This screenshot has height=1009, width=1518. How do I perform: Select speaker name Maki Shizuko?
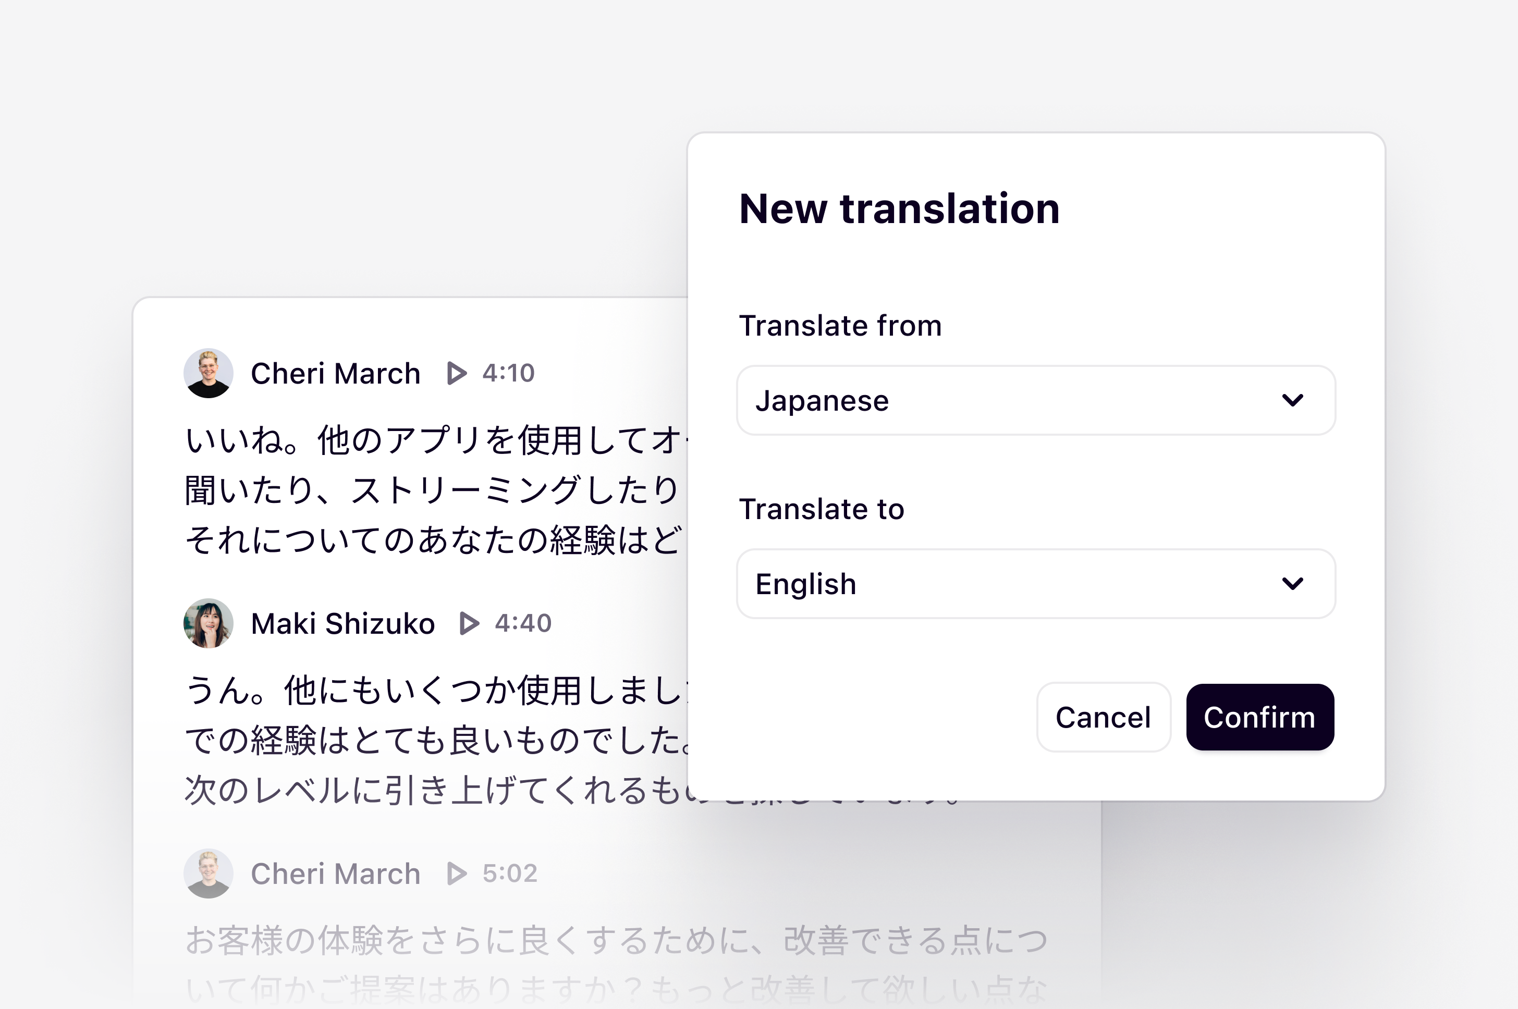click(x=342, y=623)
